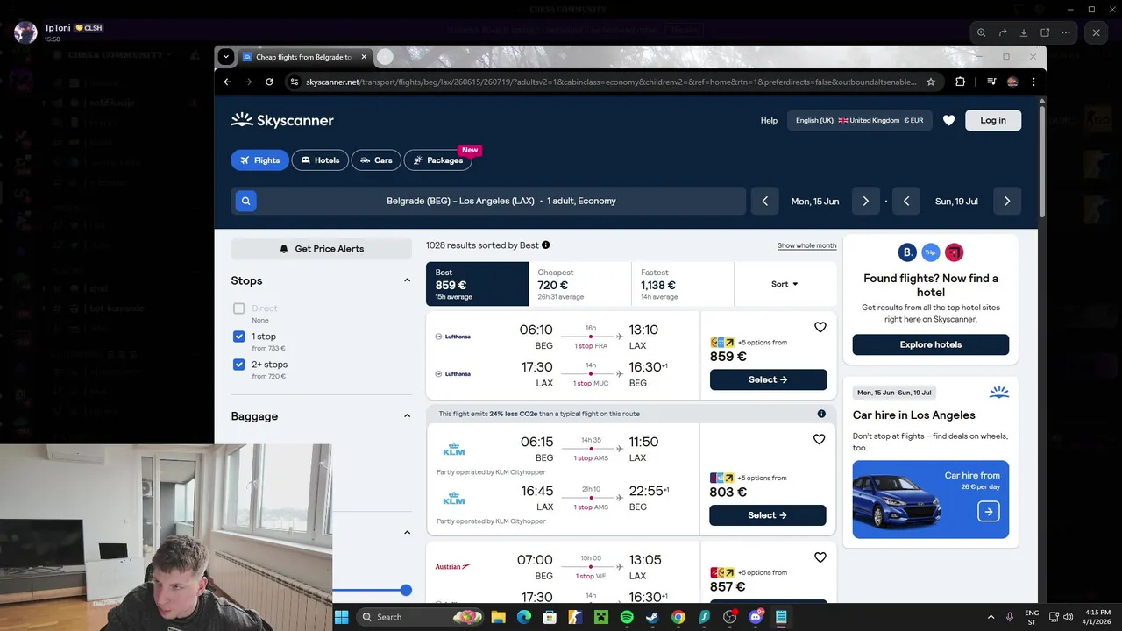Reload the Skyscanner page
The width and height of the screenshot is (1122, 631).
[269, 82]
